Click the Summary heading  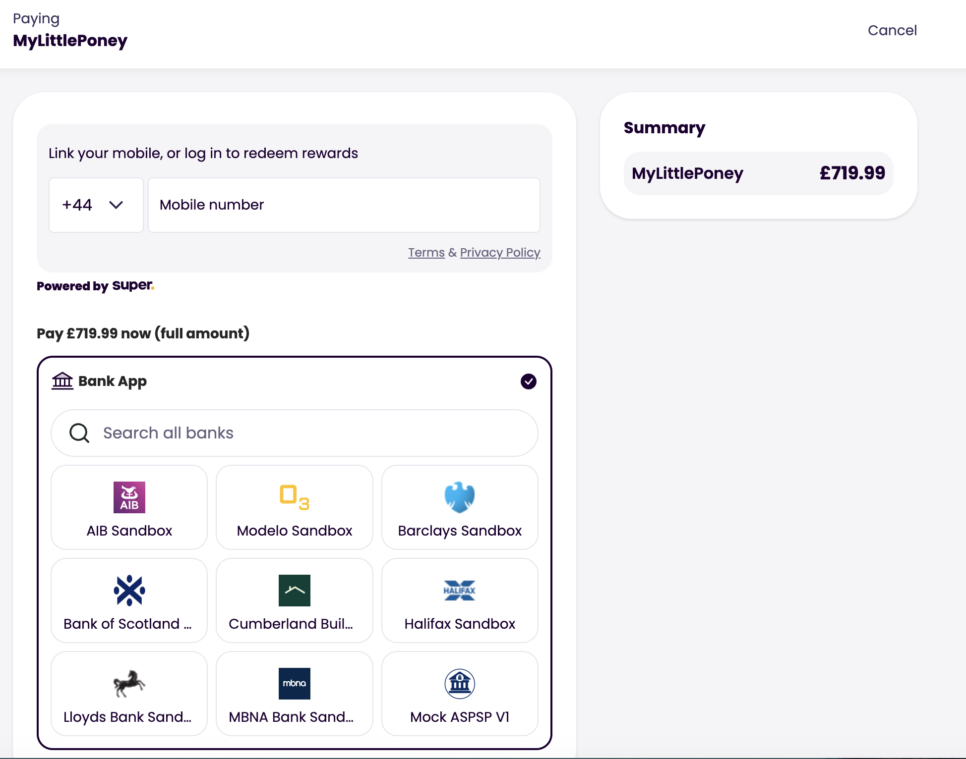(x=664, y=128)
